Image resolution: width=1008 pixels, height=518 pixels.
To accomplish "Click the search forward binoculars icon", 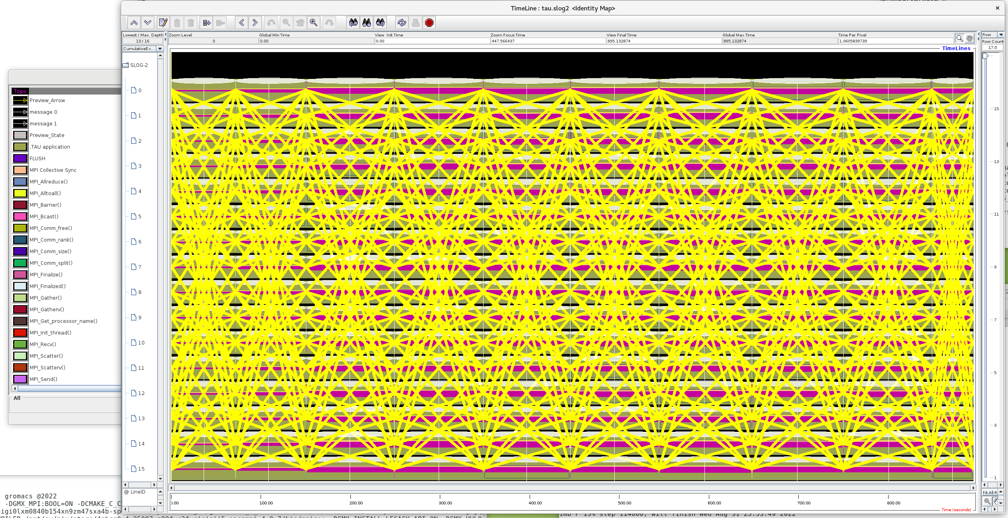I will (x=380, y=23).
